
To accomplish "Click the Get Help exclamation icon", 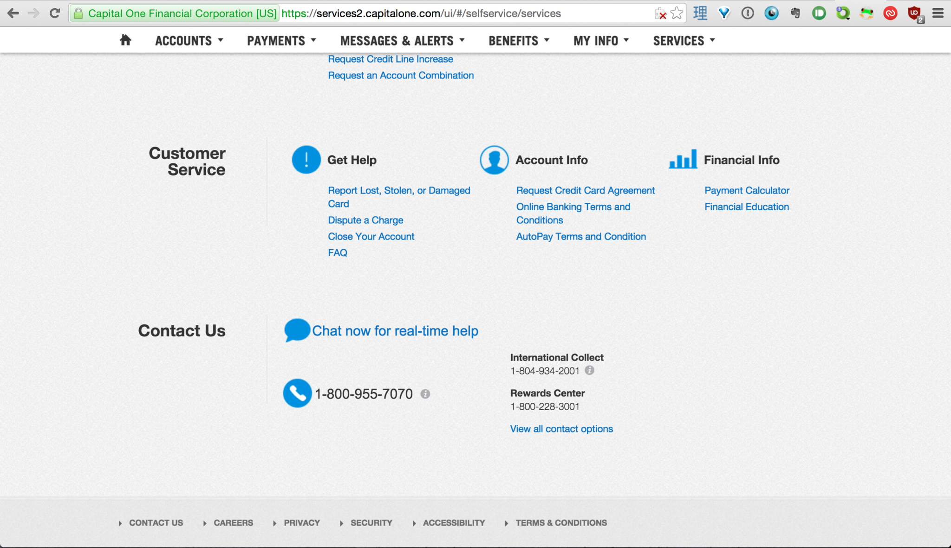I will (x=306, y=160).
